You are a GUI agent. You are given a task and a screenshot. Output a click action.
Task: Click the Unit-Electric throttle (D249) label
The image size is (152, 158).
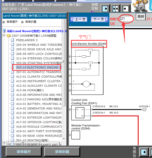coord(89,44)
